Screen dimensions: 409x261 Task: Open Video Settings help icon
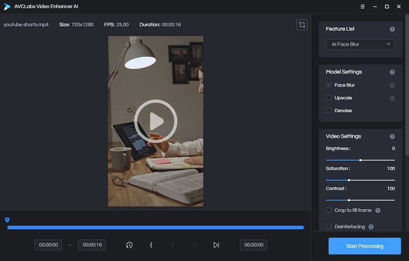click(392, 137)
